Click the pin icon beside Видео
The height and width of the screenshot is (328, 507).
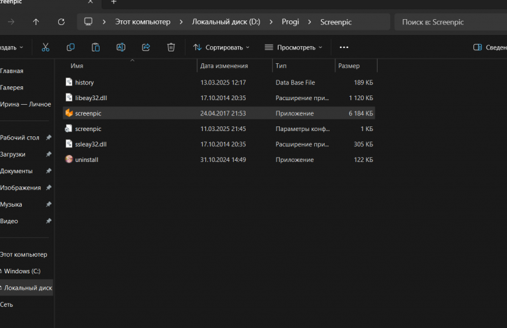(x=48, y=221)
